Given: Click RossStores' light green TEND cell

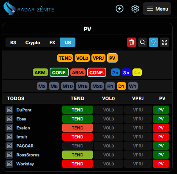Looking at the screenshot, I should click(77, 155).
